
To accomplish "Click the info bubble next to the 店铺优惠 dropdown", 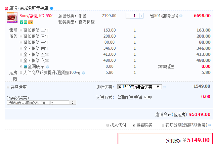I will [165, 87].
